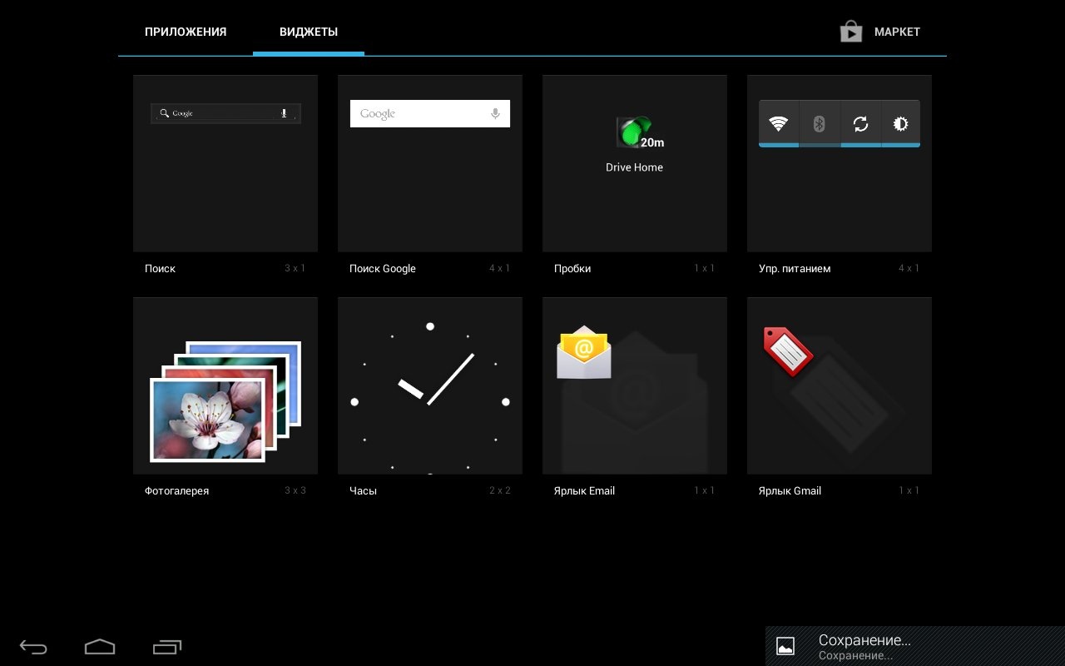
Task: Tap the image icon in the saving notification
Action: coord(785,646)
